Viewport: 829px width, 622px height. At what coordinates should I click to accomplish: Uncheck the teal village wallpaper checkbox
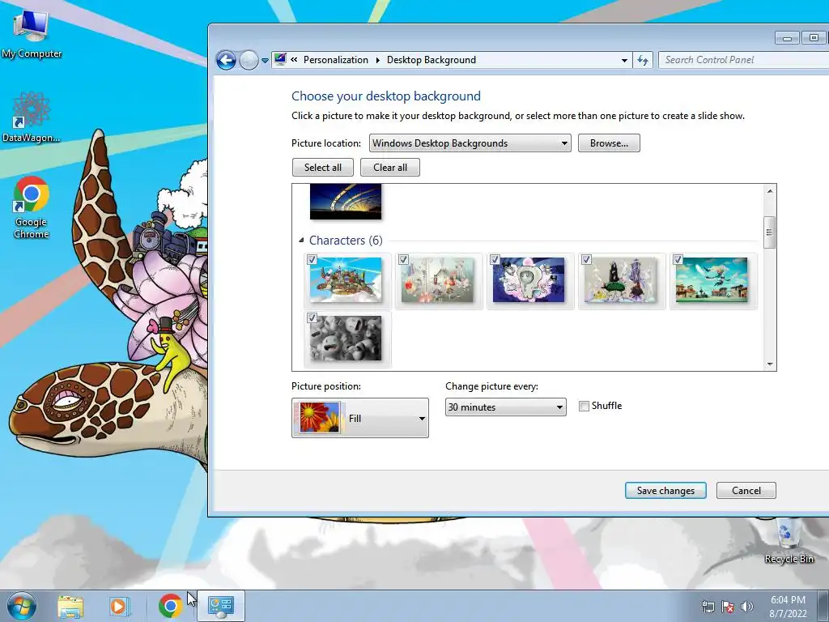678,260
